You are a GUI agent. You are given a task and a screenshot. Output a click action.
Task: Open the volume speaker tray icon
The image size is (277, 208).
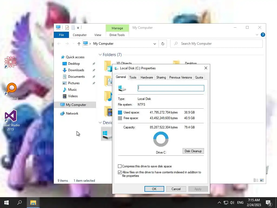tap(232, 203)
